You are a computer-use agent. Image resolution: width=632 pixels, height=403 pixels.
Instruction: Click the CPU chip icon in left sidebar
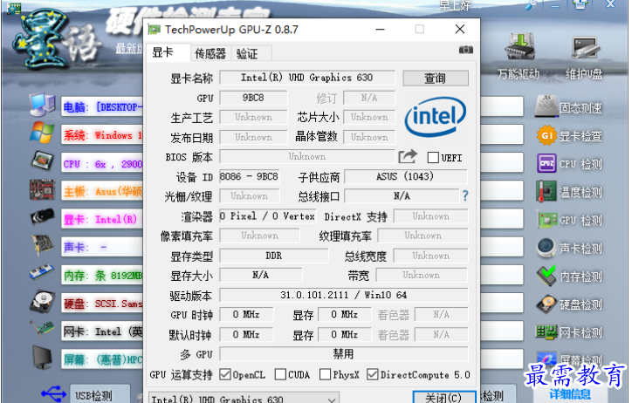[x=42, y=161]
